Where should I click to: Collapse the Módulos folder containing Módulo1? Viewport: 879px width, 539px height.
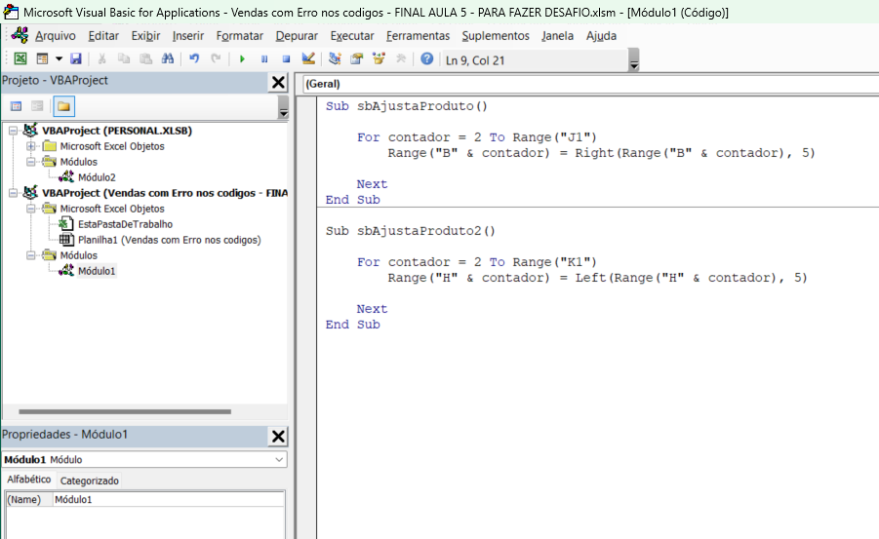31,255
